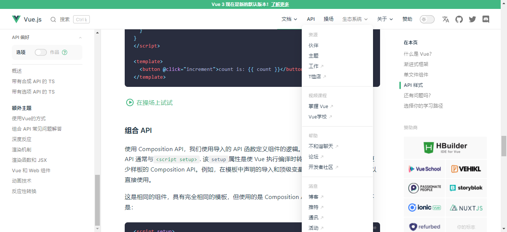Open 开发者社区 menu entry
Image resolution: width=507 pixels, height=232 pixels.
324,167
